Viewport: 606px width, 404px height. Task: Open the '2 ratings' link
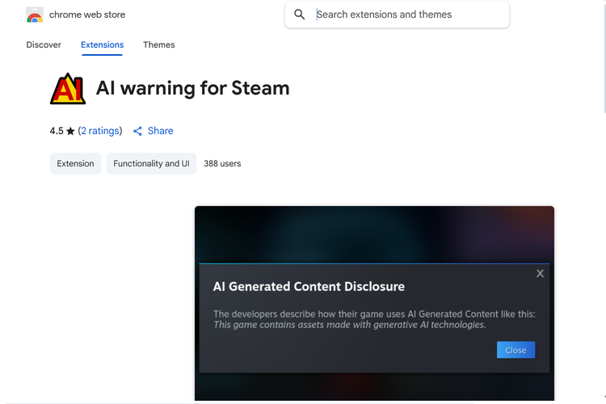[x=100, y=131]
